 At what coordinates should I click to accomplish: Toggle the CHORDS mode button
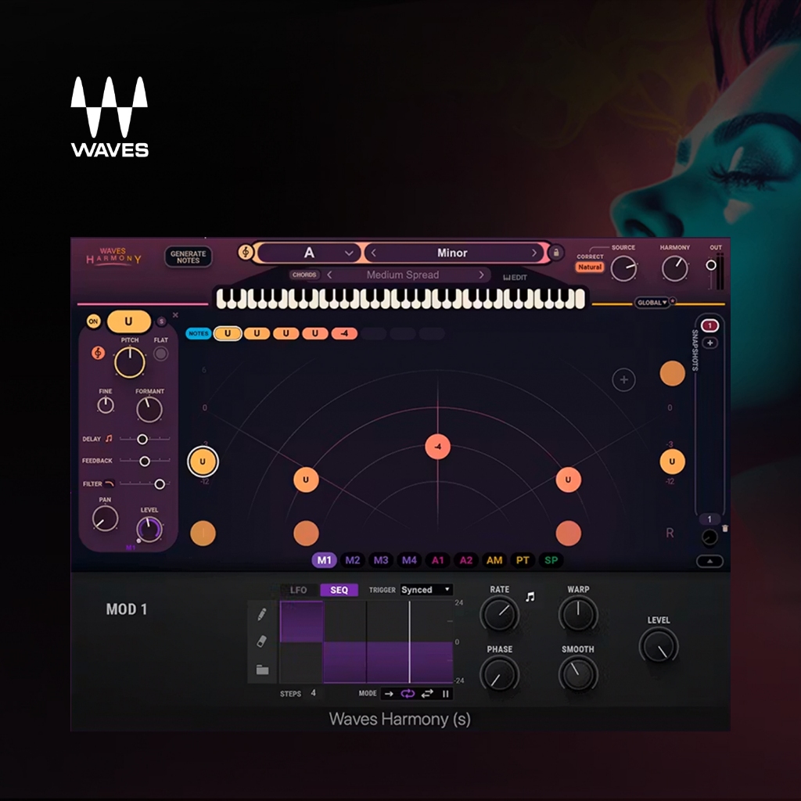click(x=304, y=275)
